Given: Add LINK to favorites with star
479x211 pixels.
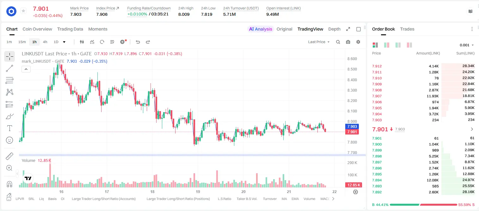Looking at the screenshot, I should point(23,11).
